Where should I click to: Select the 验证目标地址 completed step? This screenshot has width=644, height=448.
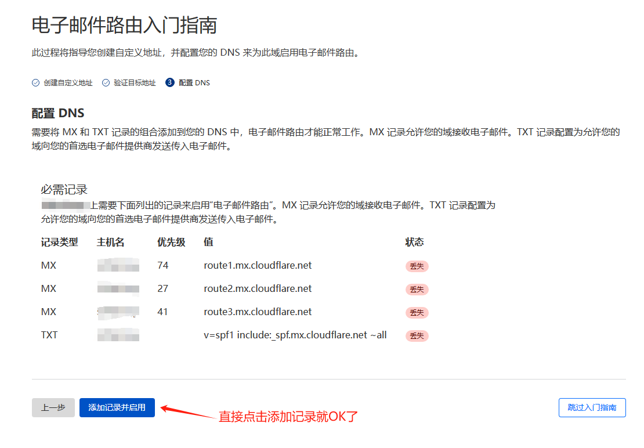(x=129, y=83)
